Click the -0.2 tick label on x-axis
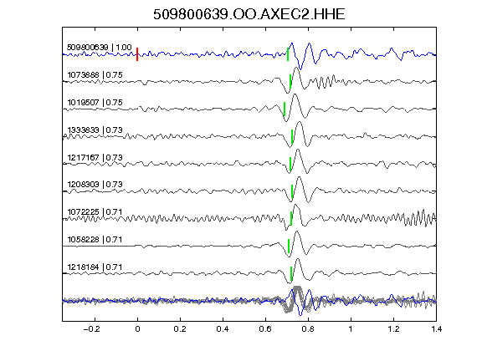The width and height of the screenshot is (482, 361). click(92, 329)
